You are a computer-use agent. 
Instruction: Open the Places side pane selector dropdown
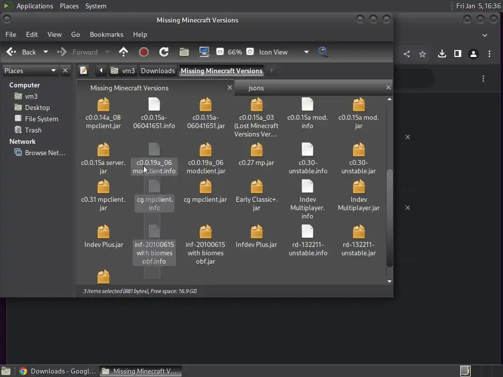pyautogui.click(x=30, y=71)
